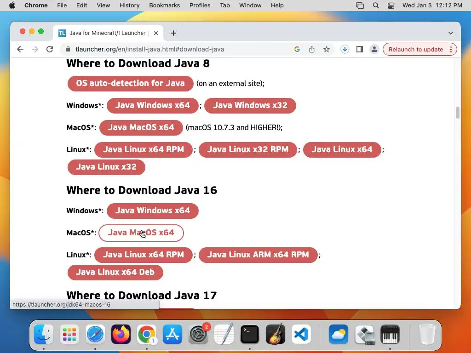The width and height of the screenshot is (471, 353).
Task: Reload the page using the refresh icon
Action: coord(50,49)
